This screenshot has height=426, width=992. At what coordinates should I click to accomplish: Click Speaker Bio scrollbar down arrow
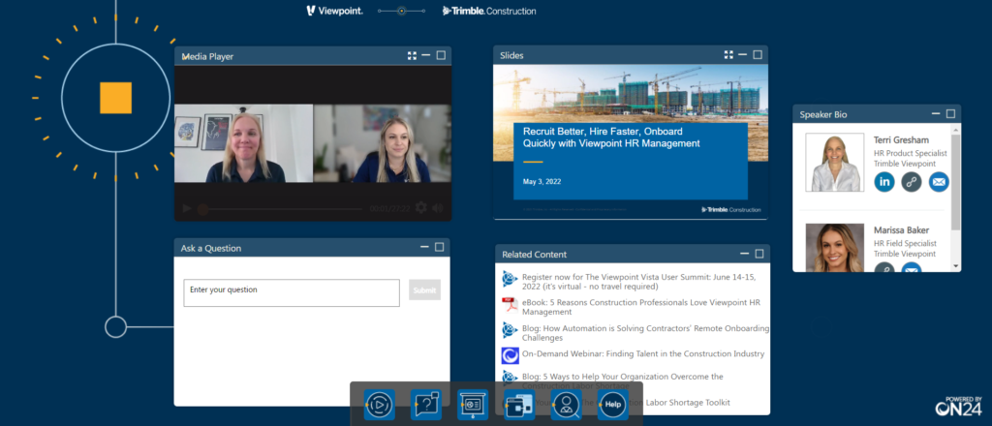(955, 266)
